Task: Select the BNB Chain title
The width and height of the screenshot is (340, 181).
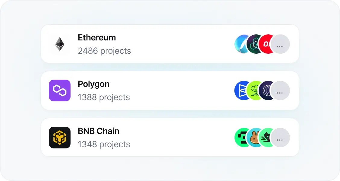Action: pos(99,131)
